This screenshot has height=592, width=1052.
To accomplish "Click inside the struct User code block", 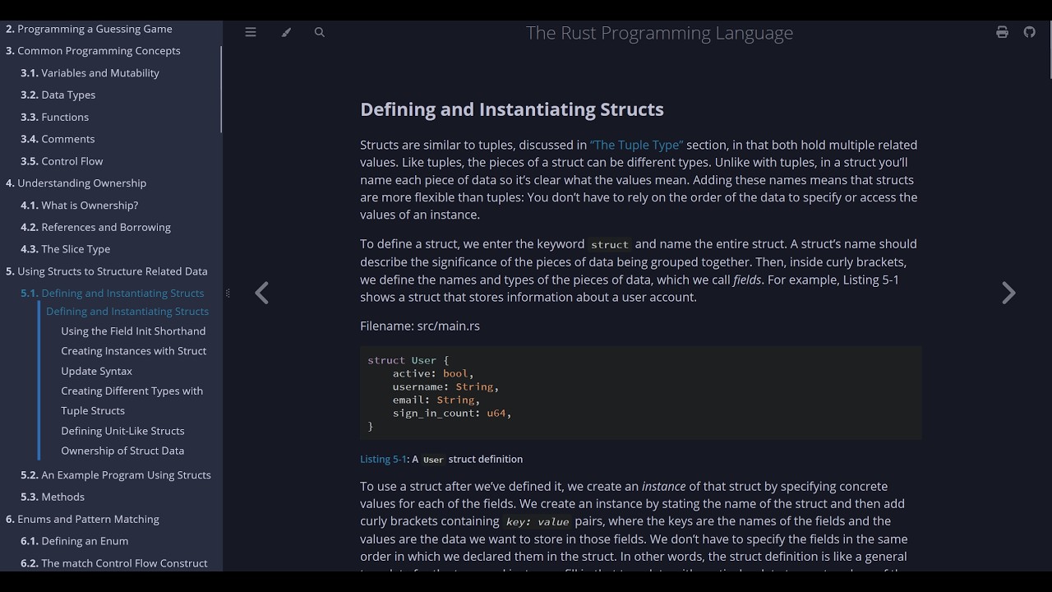I will [640, 393].
